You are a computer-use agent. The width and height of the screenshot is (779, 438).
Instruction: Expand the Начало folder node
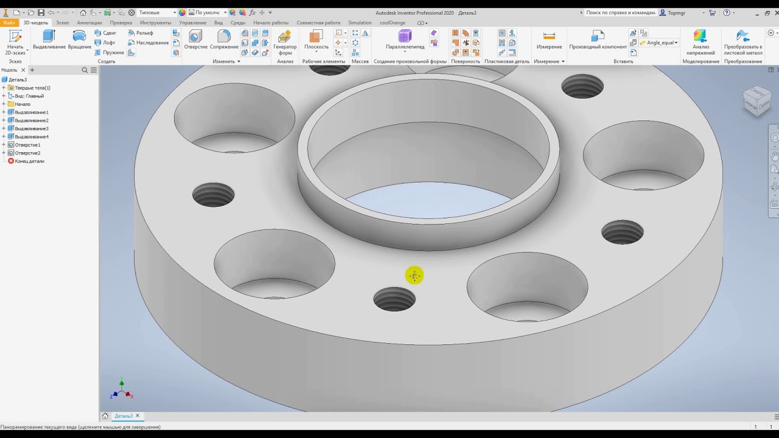click(4, 104)
